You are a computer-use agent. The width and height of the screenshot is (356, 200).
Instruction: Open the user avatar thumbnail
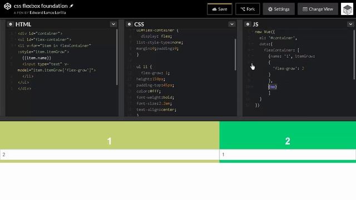pyautogui.click(x=347, y=9)
